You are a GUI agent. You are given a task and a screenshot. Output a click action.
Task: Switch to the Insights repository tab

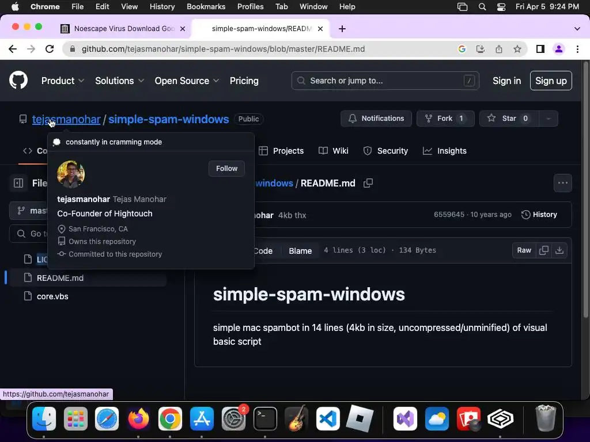[x=444, y=151]
